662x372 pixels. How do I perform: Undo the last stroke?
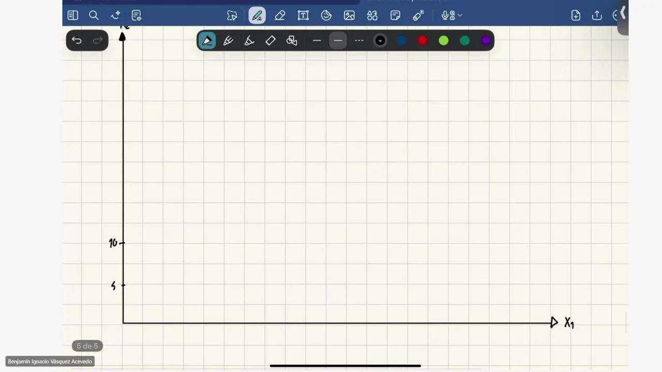point(77,40)
